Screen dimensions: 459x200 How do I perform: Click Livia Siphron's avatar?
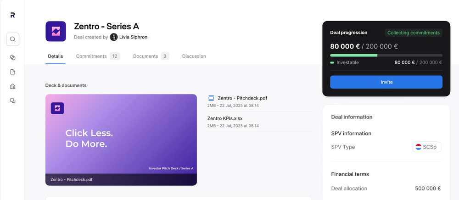click(114, 37)
